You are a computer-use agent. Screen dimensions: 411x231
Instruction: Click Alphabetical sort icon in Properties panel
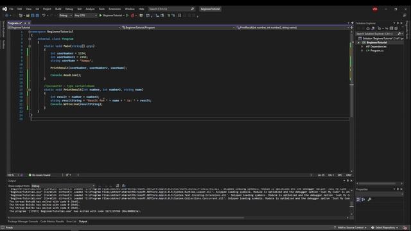point(363,200)
